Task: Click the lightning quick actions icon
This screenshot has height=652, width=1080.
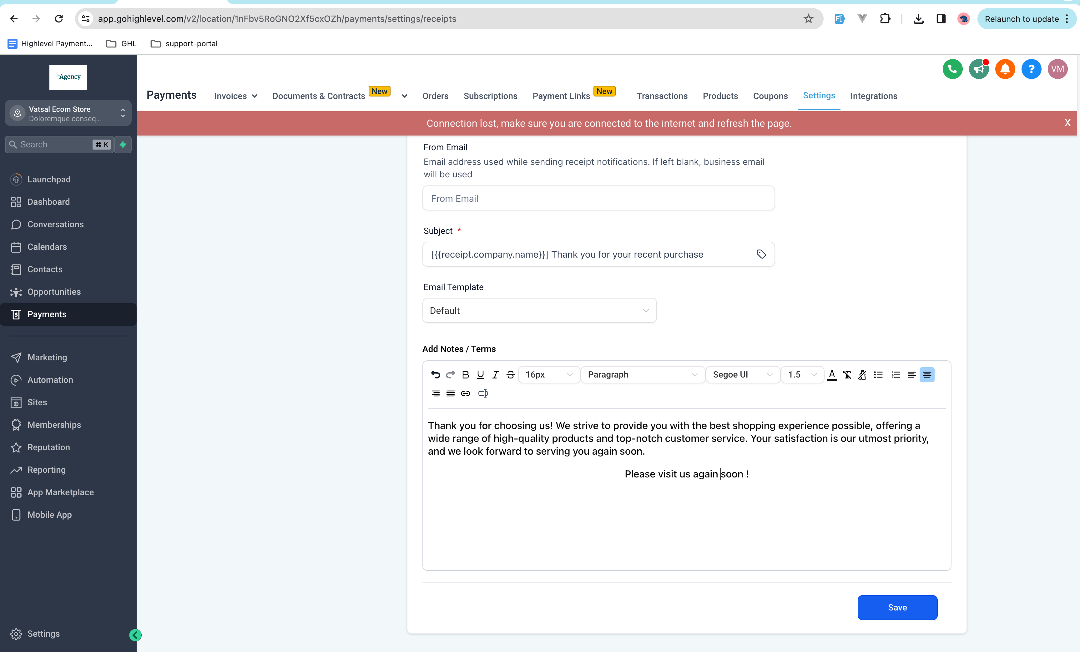Action: click(123, 144)
